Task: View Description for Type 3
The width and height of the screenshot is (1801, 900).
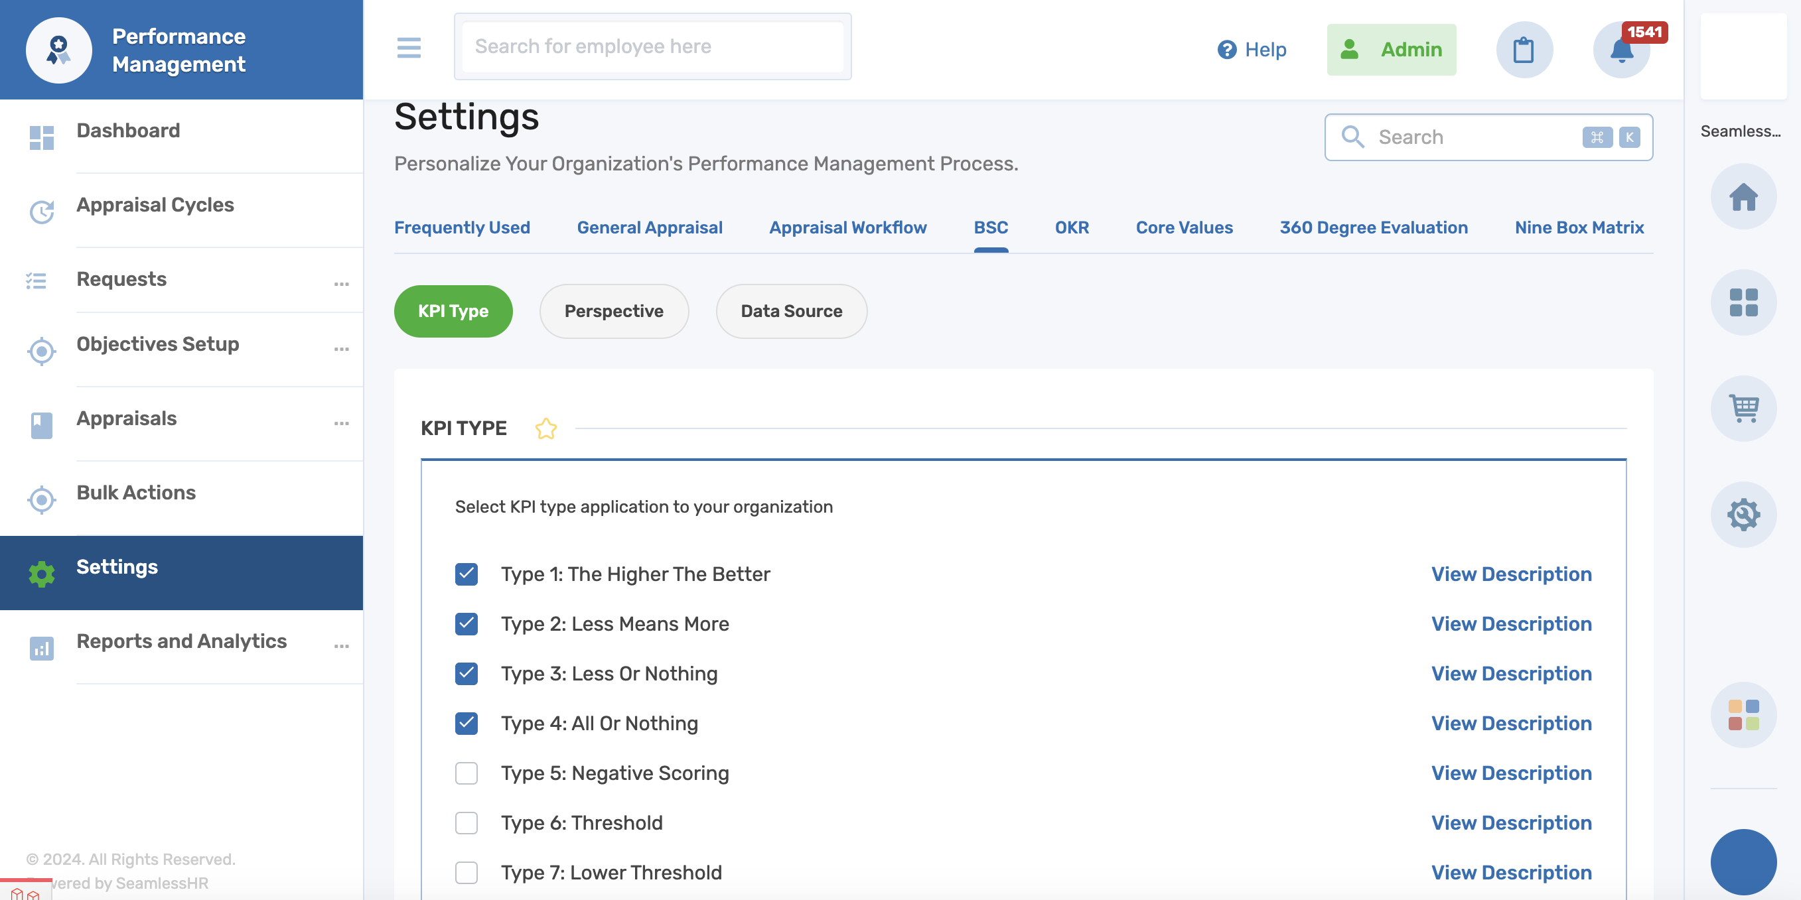Action: pos(1511,674)
